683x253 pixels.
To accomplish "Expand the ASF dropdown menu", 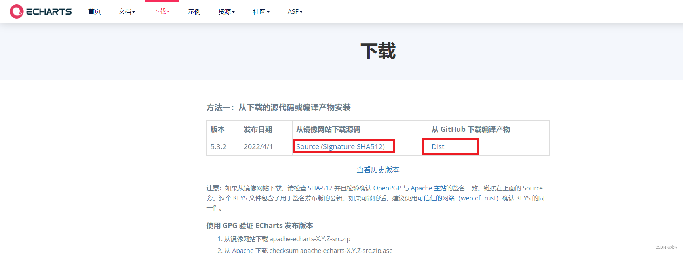I will [x=295, y=12].
